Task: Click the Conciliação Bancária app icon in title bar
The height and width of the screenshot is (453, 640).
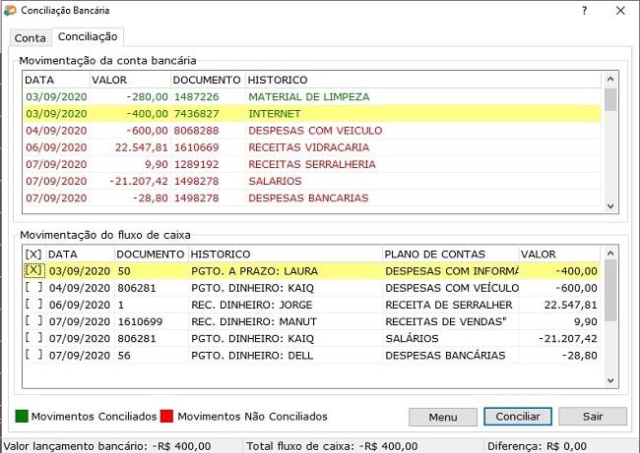Action: 10,10
